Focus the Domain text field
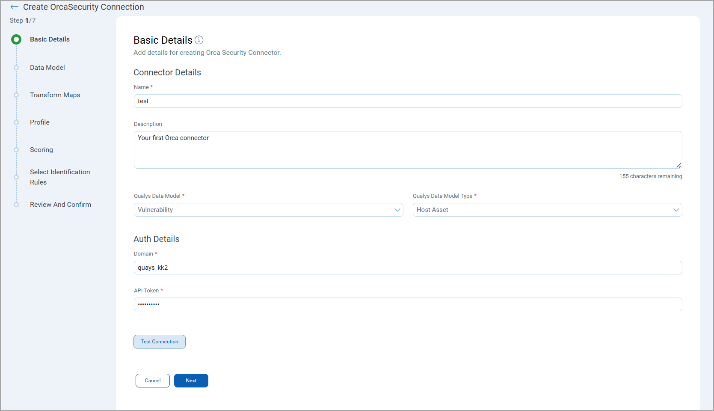 (407, 268)
